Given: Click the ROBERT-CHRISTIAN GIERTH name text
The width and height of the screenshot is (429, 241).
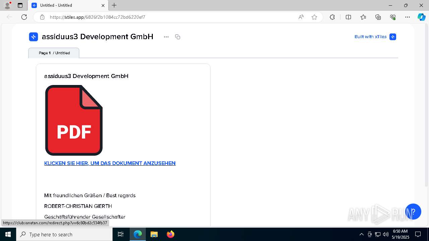Looking at the screenshot, I should click(x=78, y=206).
